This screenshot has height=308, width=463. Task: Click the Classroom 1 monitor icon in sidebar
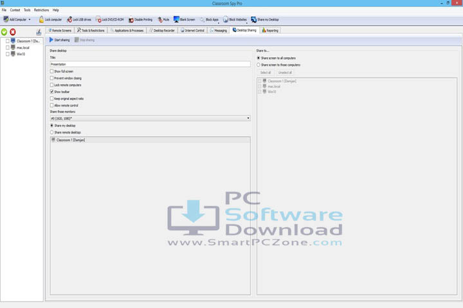click(x=13, y=40)
